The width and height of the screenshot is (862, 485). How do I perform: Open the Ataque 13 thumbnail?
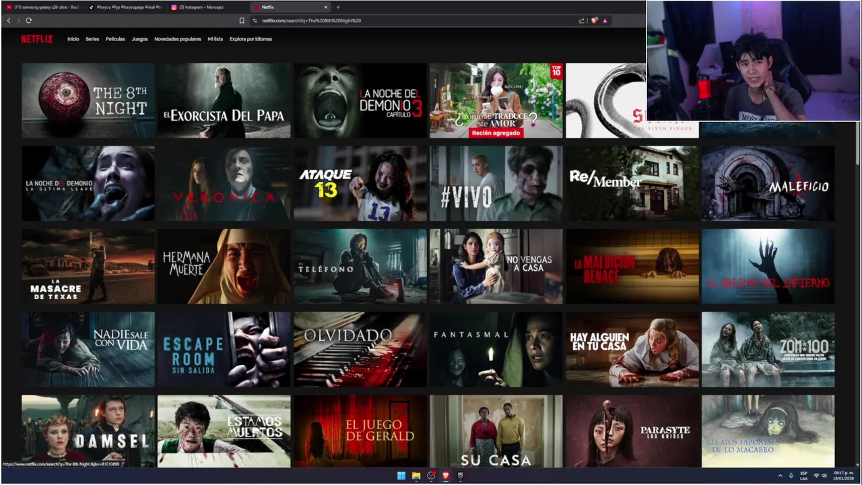pos(360,183)
